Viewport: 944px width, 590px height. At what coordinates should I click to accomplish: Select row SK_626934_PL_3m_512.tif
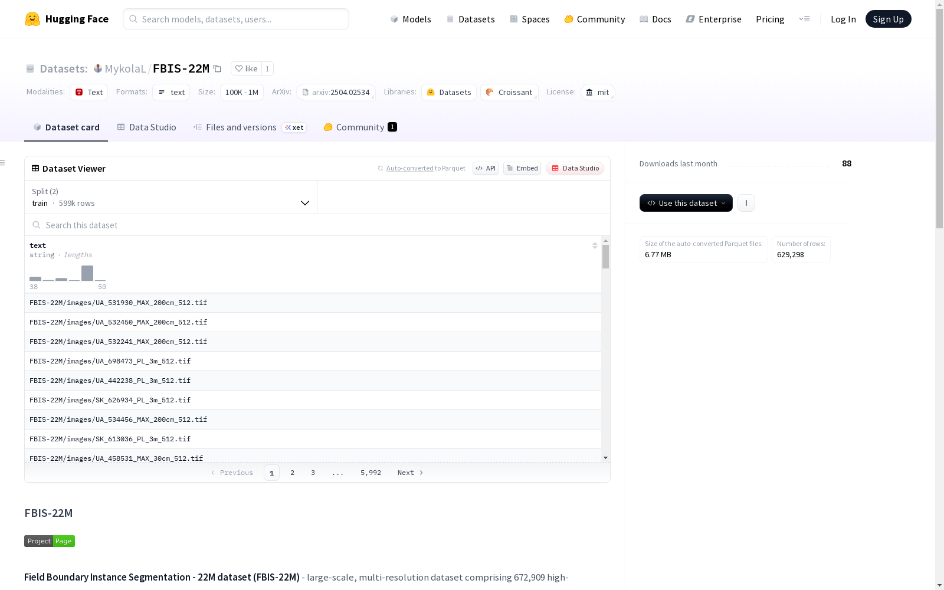(x=313, y=400)
